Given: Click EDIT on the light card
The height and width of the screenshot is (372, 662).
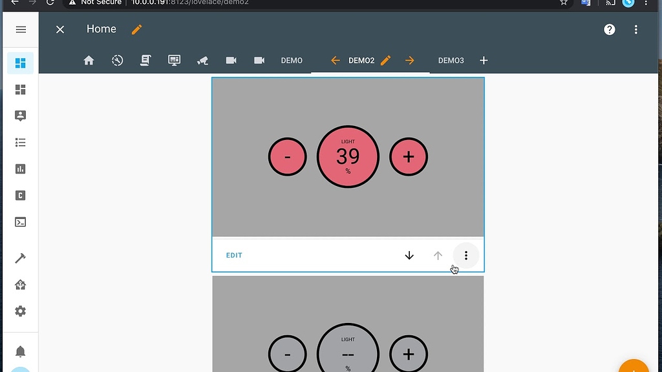Looking at the screenshot, I should (234, 255).
